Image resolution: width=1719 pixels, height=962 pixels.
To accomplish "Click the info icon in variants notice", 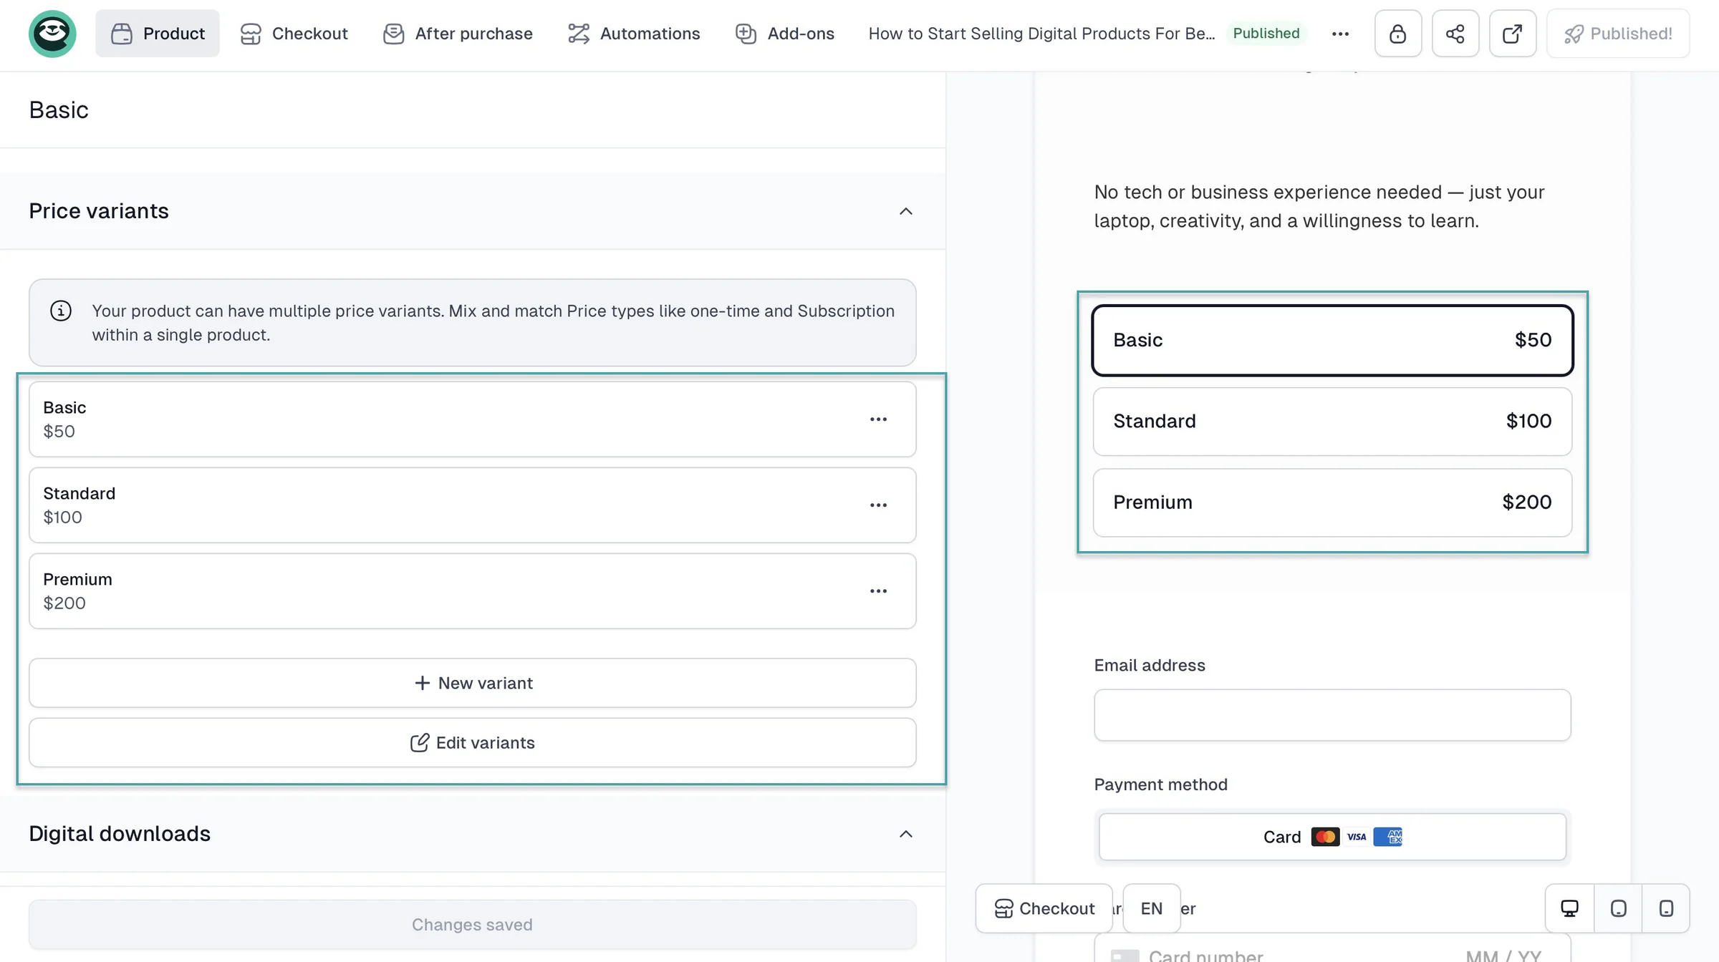I will [61, 311].
